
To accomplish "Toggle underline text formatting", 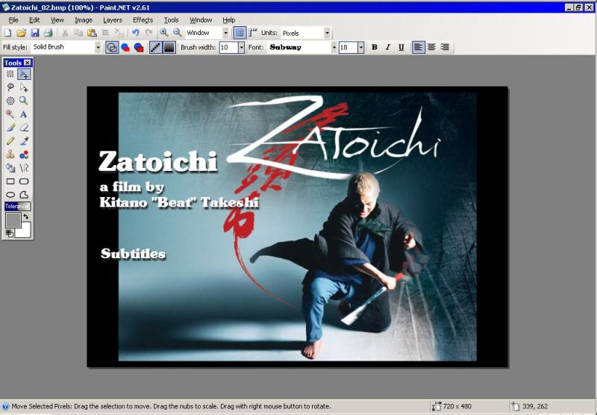I will click(x=401, y=47).
